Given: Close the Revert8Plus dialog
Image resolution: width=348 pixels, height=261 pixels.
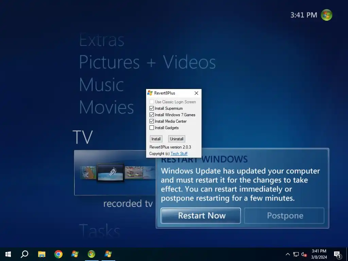Looking at the screenshot, I should coord(196,93).
